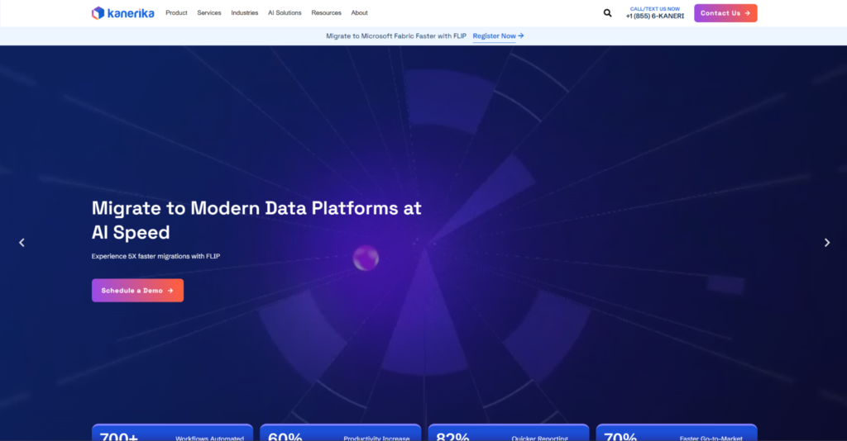847x441 pixels.
Task: Click the 82% Quicker Reporting card
Action: [x=509, y=433]
